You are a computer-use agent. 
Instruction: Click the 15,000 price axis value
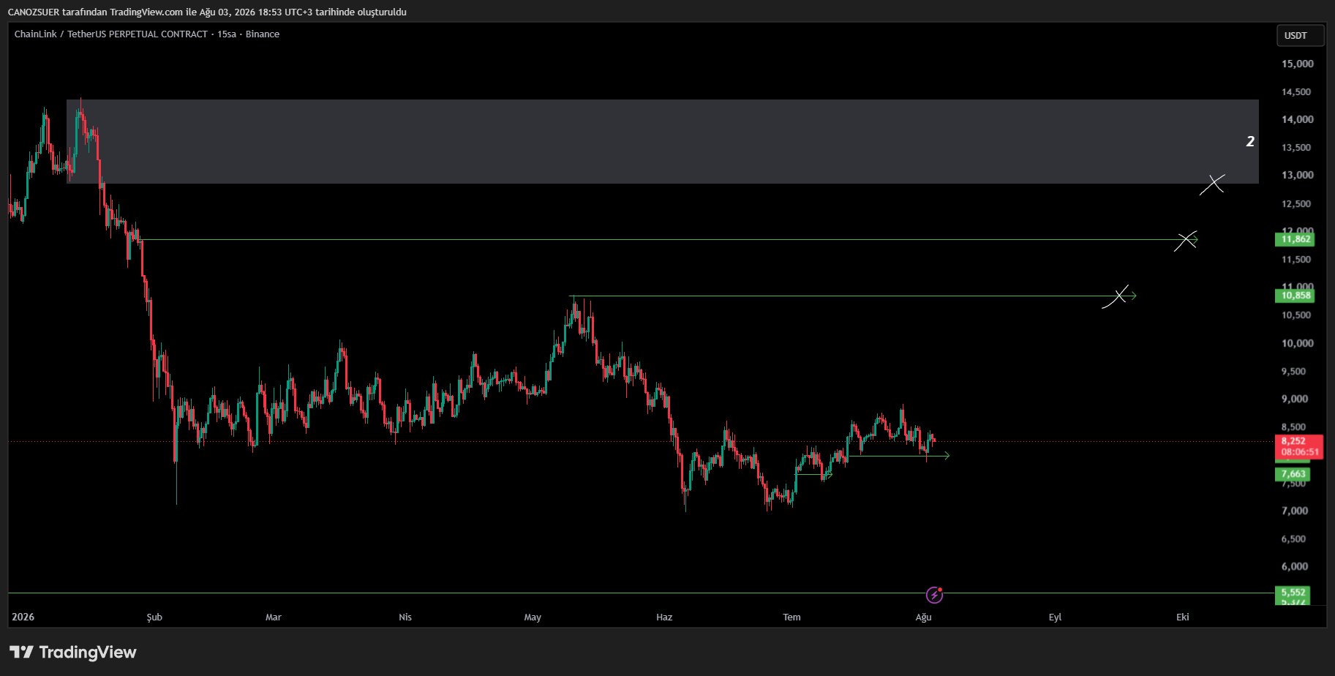[1297, 64]
